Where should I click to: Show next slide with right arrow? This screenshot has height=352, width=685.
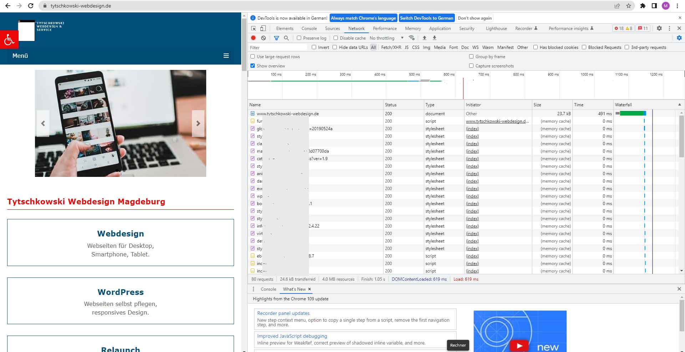coord(198,123)
